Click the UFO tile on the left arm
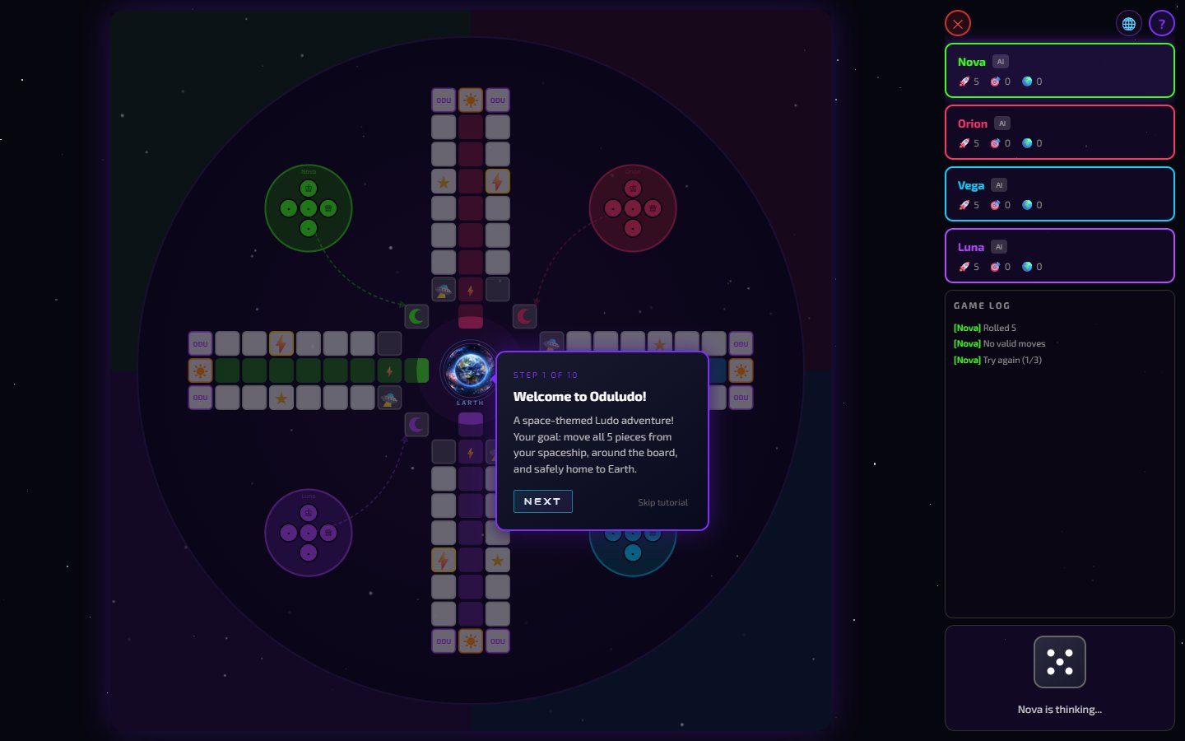 [x=389, y=398]
